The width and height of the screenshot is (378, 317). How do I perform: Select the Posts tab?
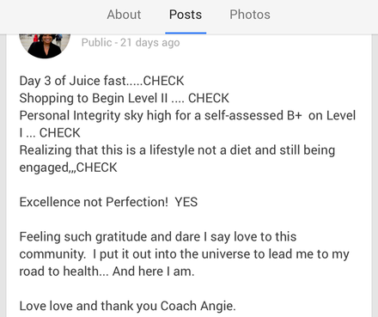(x=186, y=15)
